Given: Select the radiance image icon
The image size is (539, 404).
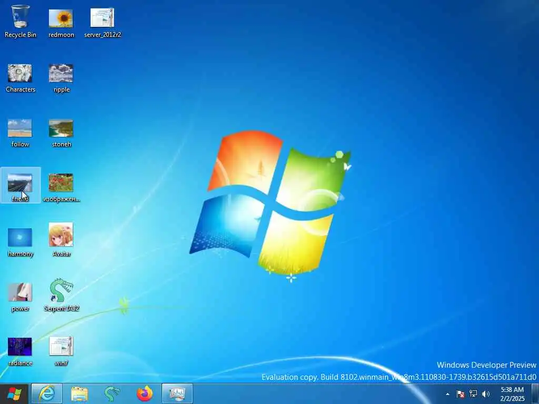Looking at the screenshot, I should pos(20,352).
